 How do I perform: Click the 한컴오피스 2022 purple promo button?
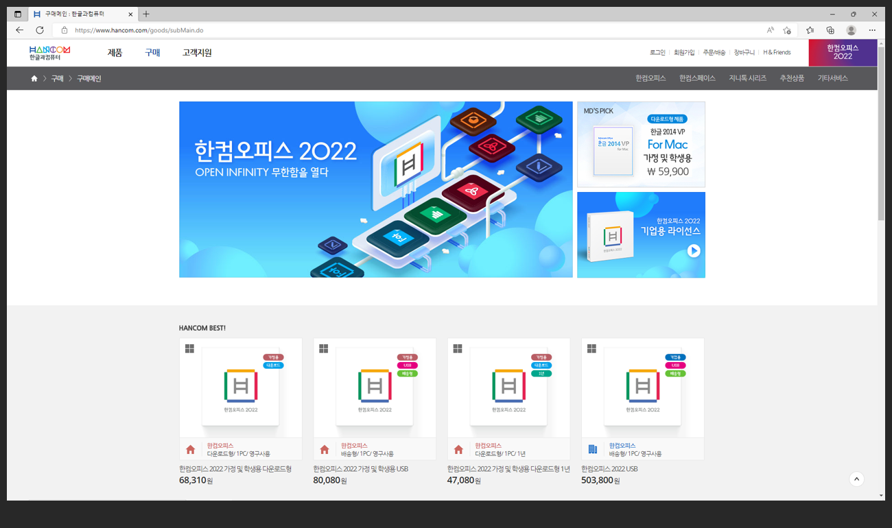843,53
